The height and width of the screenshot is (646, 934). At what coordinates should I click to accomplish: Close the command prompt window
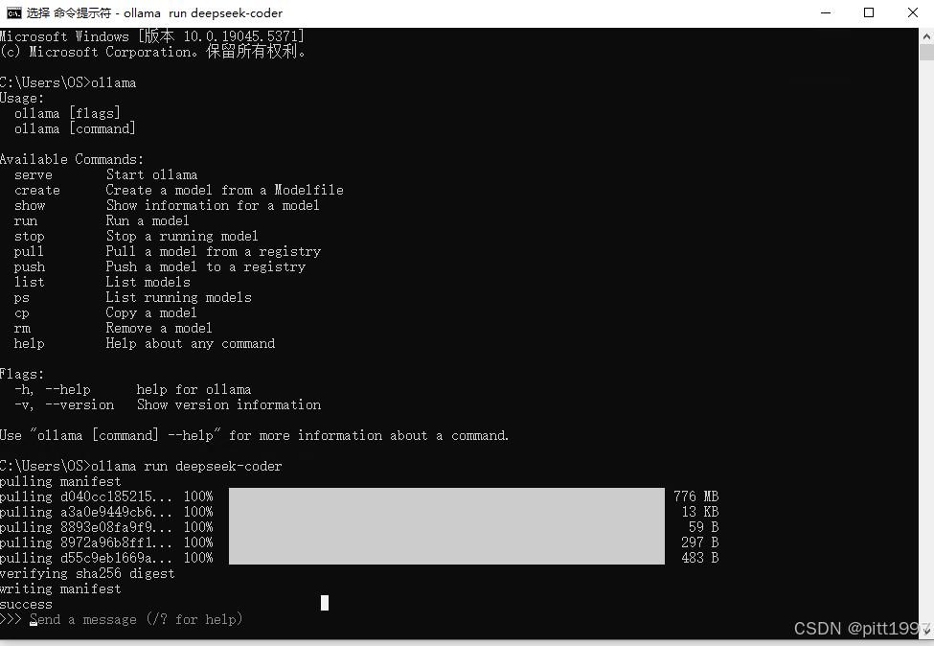(912, 13)
